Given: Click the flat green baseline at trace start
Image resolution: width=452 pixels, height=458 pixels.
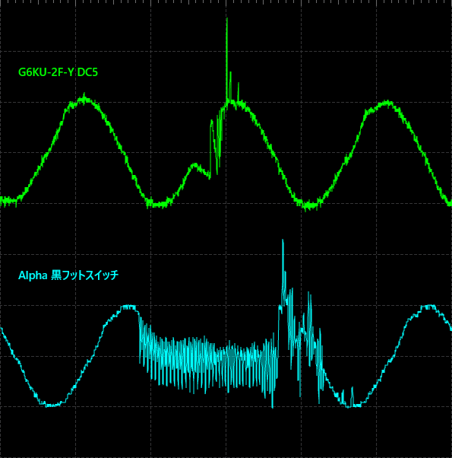Looking at the screenshot, I should click(10, 201).
